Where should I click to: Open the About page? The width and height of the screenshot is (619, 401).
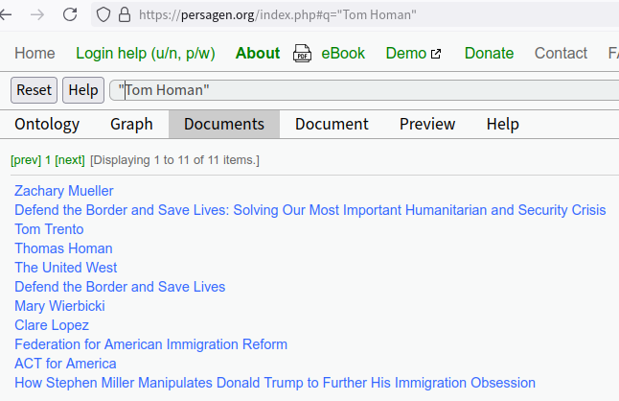(x=258, y=54)
